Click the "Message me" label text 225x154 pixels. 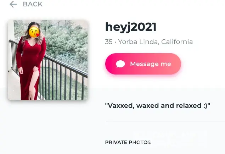151,64
